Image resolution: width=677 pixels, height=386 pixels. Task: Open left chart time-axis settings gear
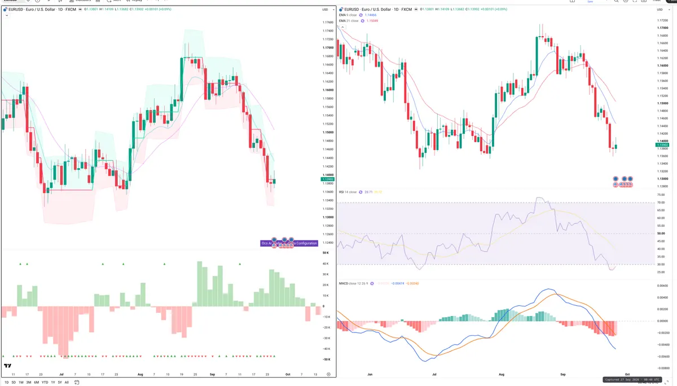tap(328, 374)
